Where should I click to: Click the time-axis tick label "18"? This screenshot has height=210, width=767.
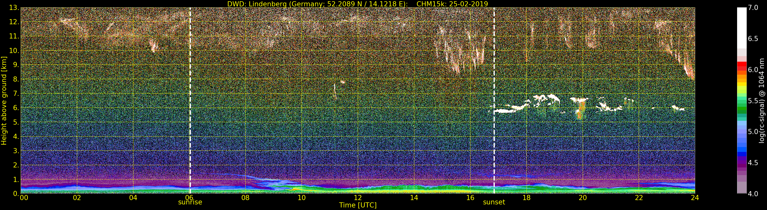click(x=526, y=198)
